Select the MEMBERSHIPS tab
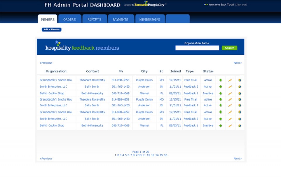The height and width of the screenshot is (177, 281). pyautogui.click(x=150, y=20)
